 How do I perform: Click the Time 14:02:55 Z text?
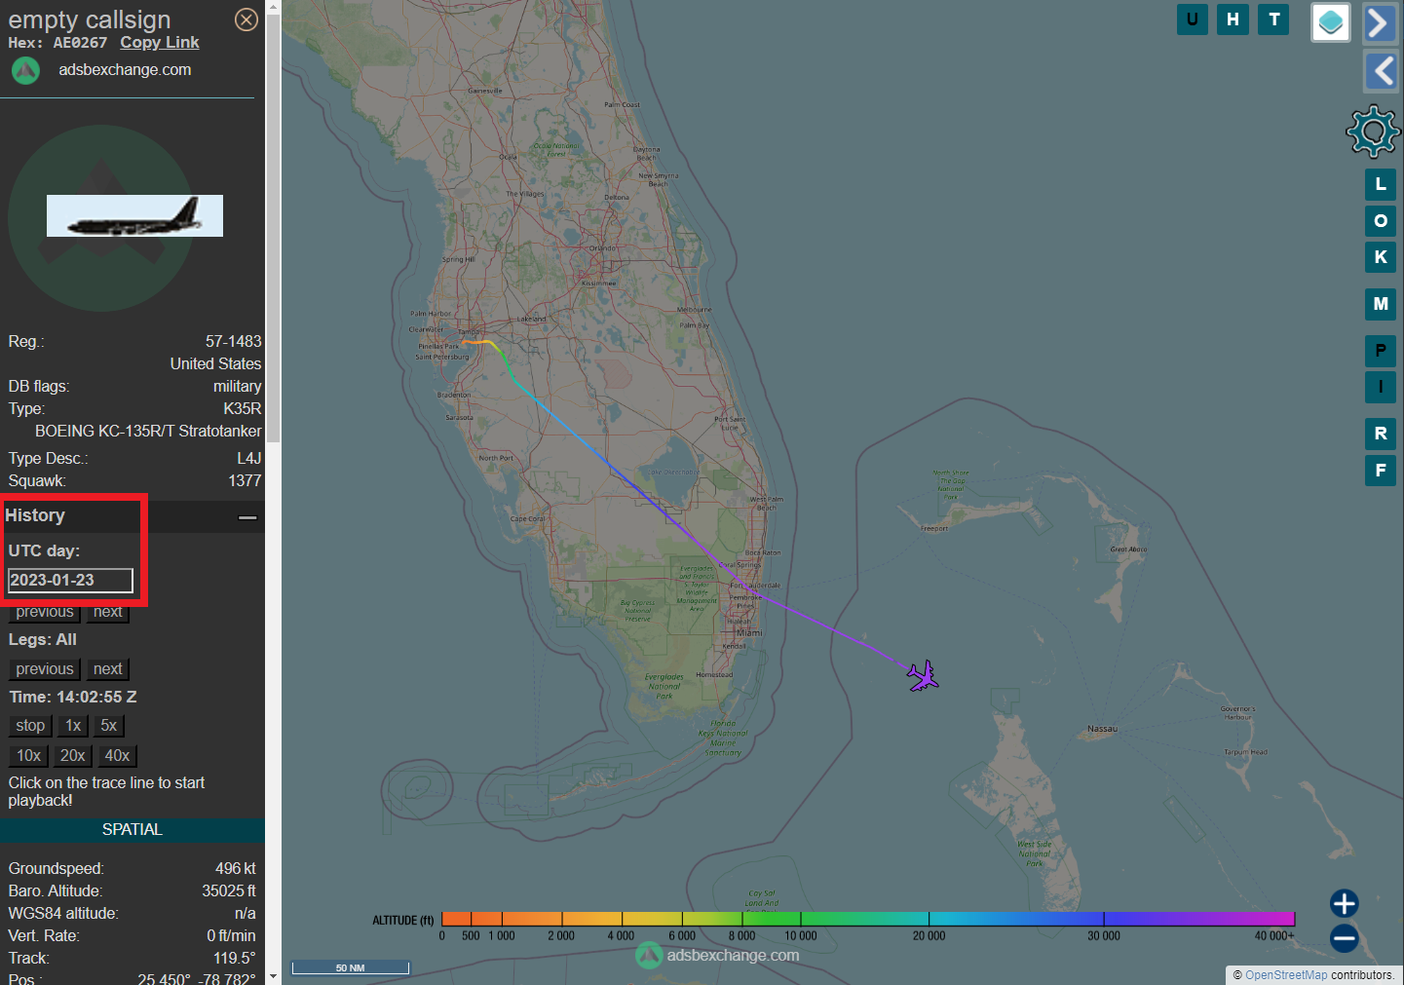[73, 698]
